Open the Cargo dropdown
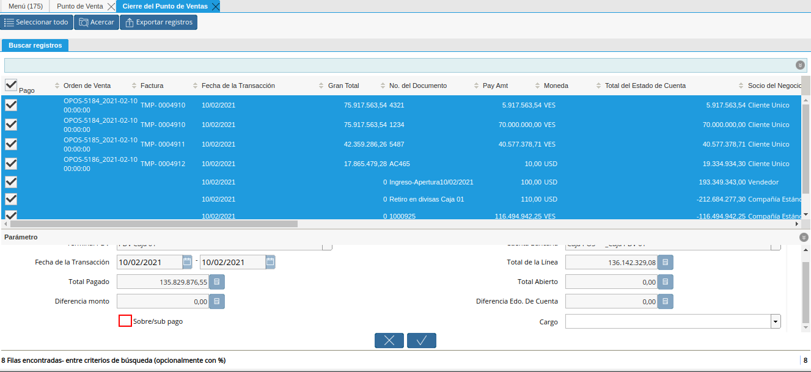811x372 pixels. click(x=776, y=321)
